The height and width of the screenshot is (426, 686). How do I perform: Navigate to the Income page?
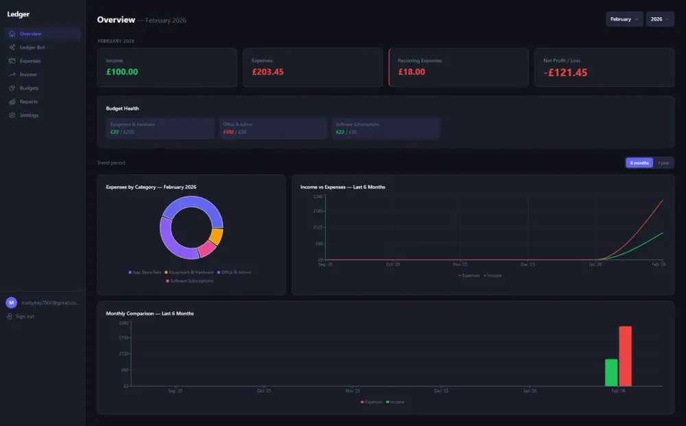[43, 74]
